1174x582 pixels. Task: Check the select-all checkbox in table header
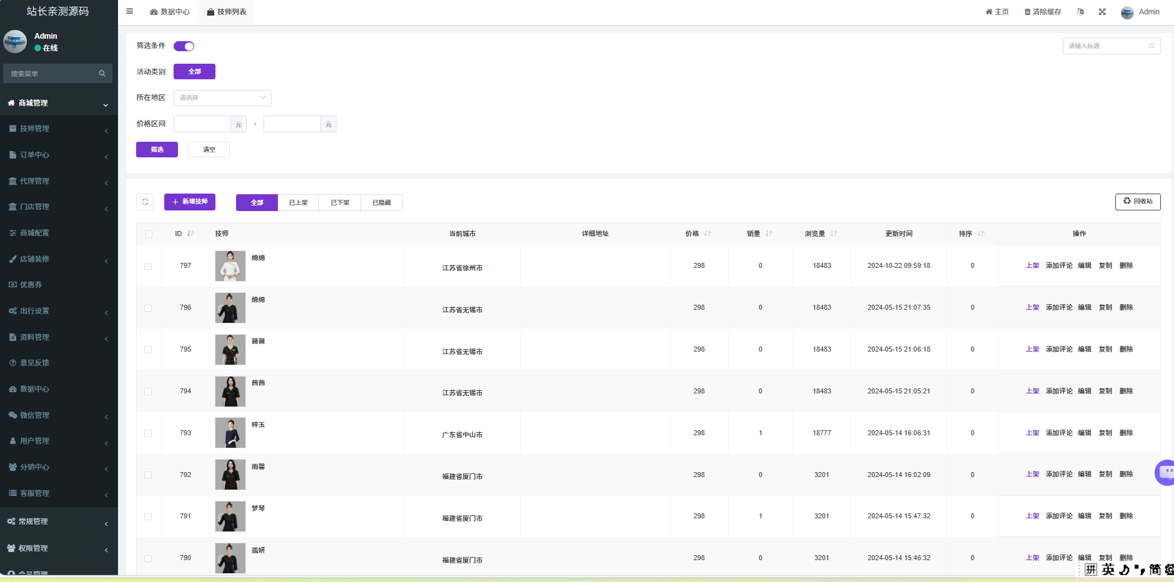point(149,234)
